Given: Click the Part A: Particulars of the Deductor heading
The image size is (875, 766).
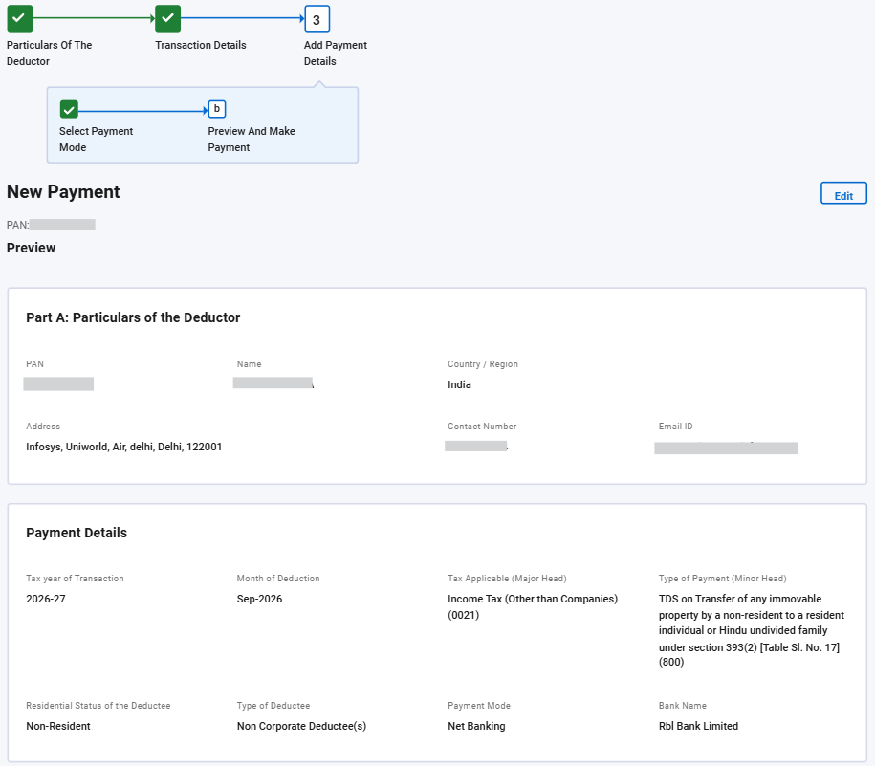Looking at the screenshot, I should (133, 317).
